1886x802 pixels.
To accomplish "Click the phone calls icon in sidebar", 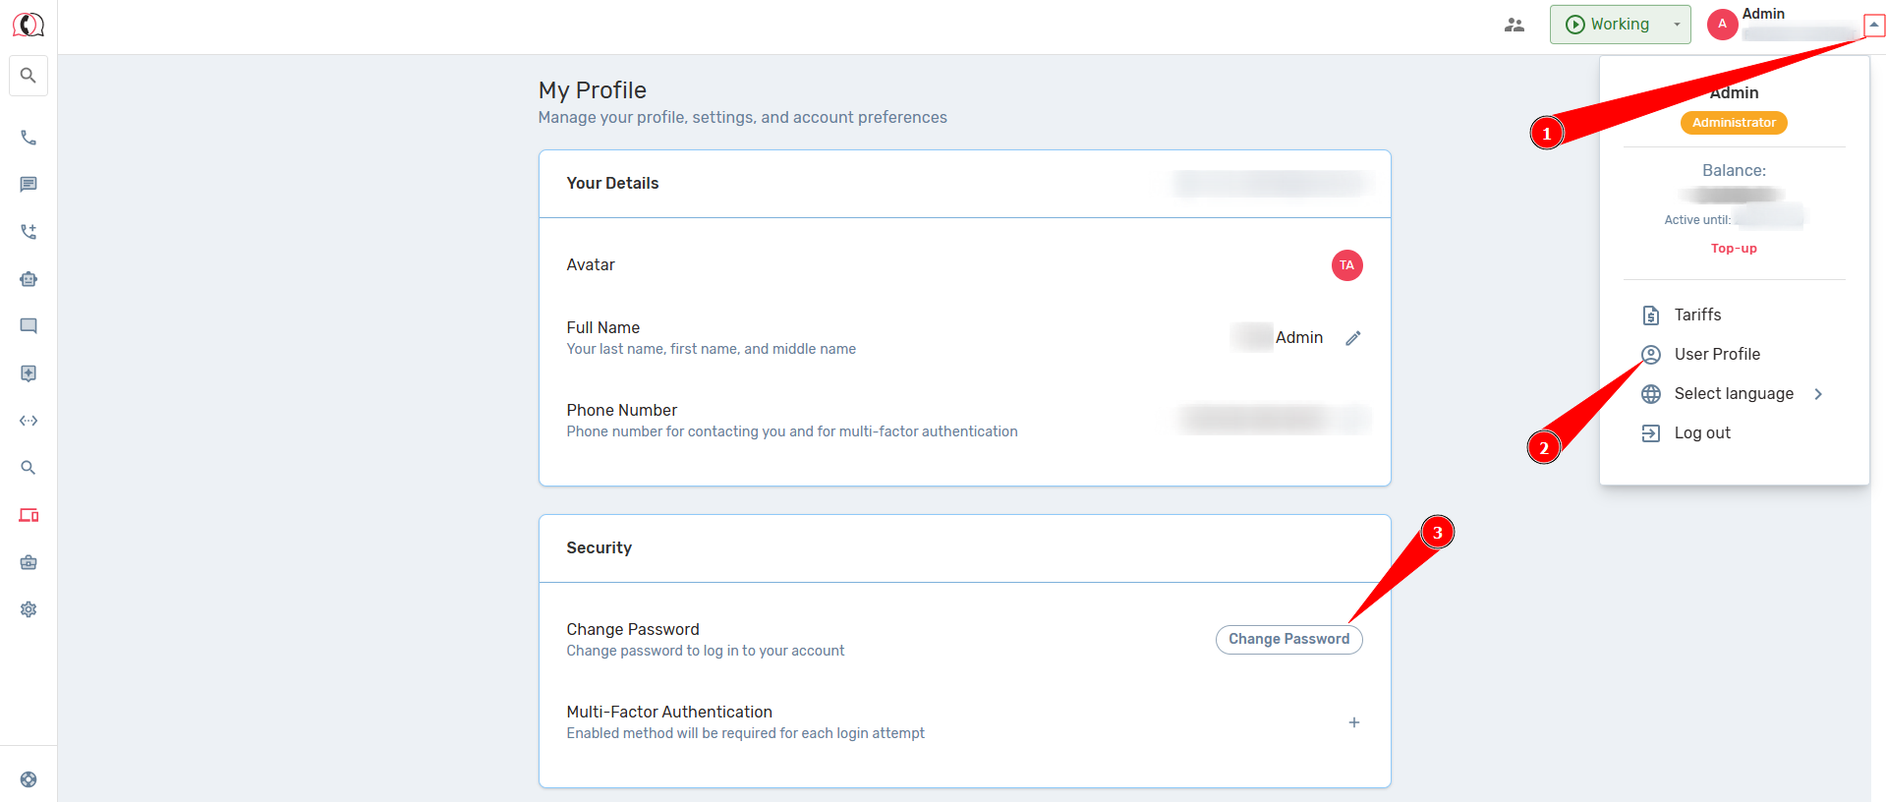I will click(29, 138).
